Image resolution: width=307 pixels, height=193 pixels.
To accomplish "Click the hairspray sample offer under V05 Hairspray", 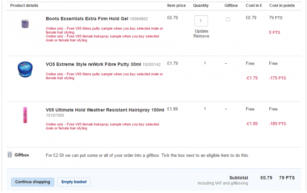I will [103, 126].
